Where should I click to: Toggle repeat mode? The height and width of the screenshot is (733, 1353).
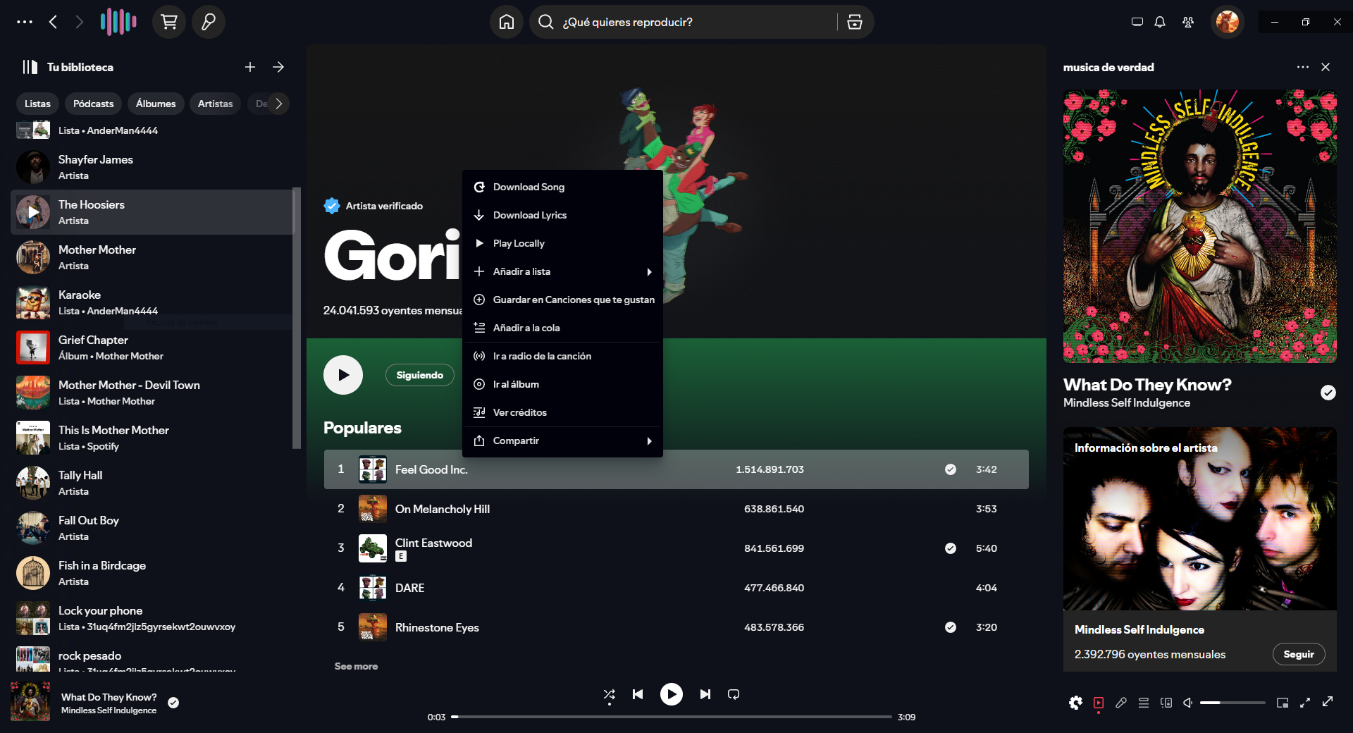pyautogui.click(x=734, y=694)
